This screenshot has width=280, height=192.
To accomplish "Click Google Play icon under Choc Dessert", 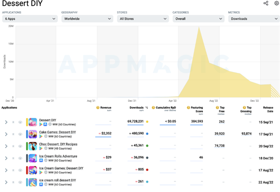I will (x=41, y=148).
